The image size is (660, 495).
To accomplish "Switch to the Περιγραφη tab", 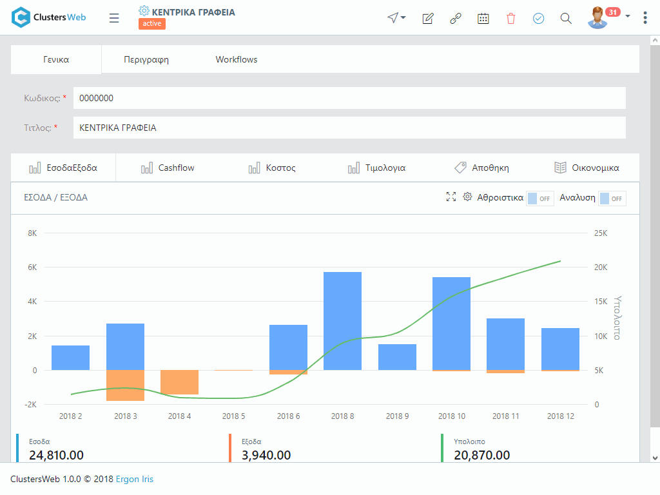I will point(146,59).
